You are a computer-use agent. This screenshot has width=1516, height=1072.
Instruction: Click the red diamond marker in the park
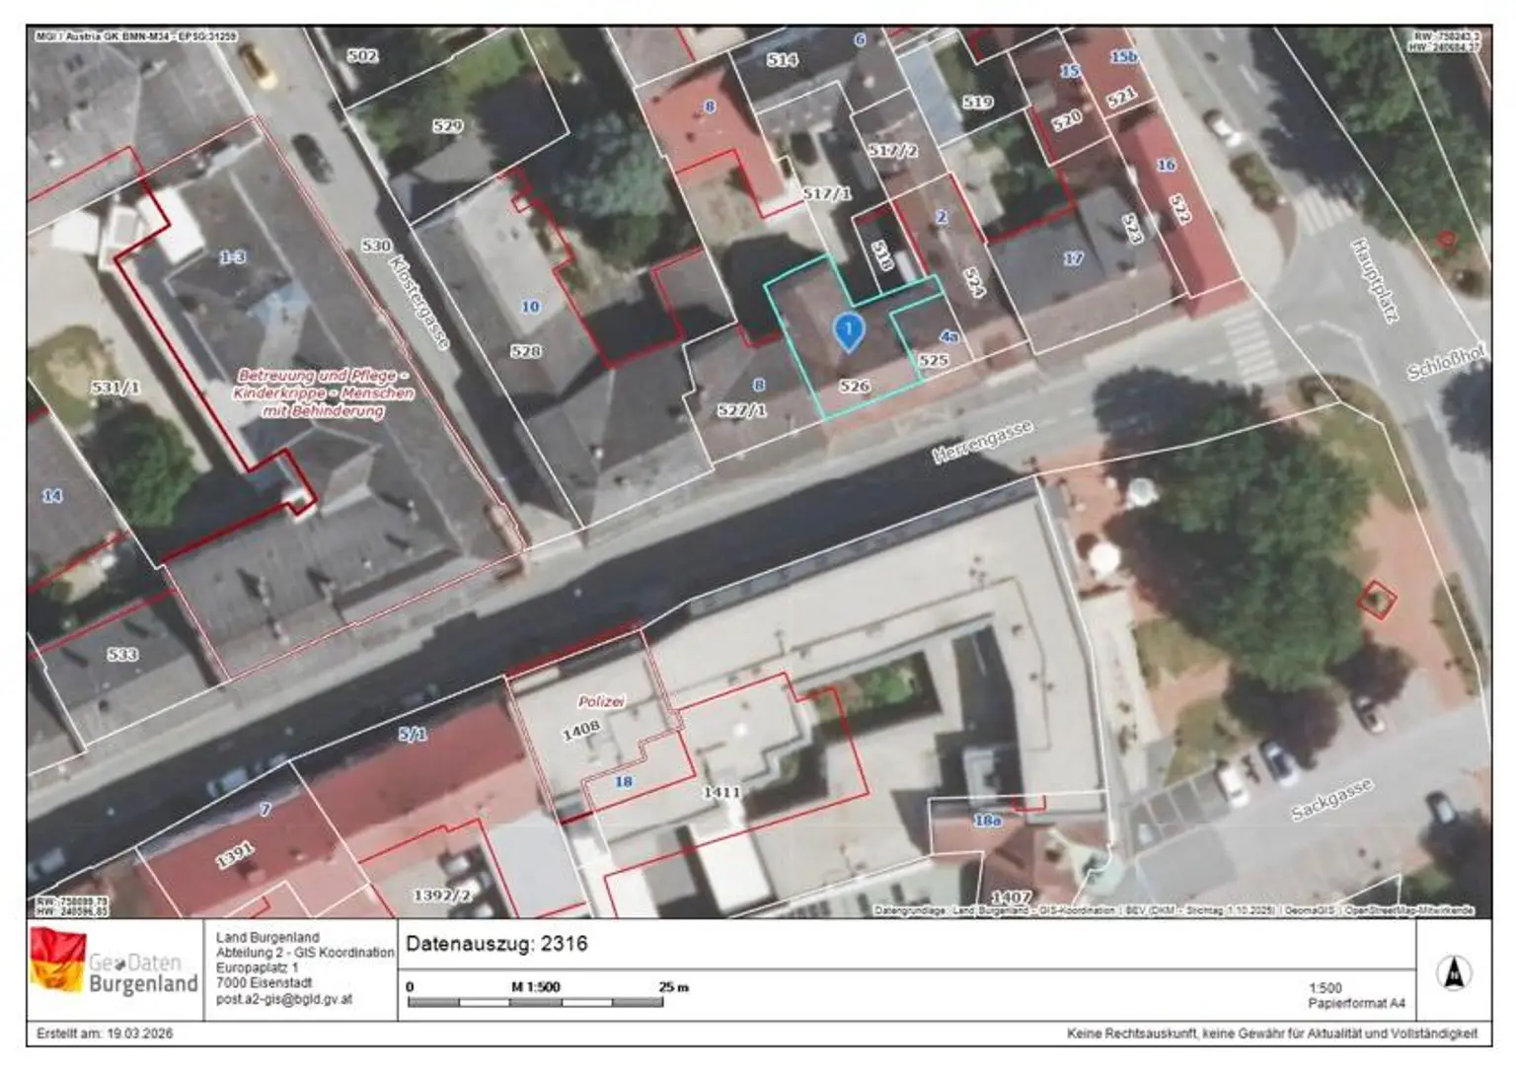point(1376,599)
